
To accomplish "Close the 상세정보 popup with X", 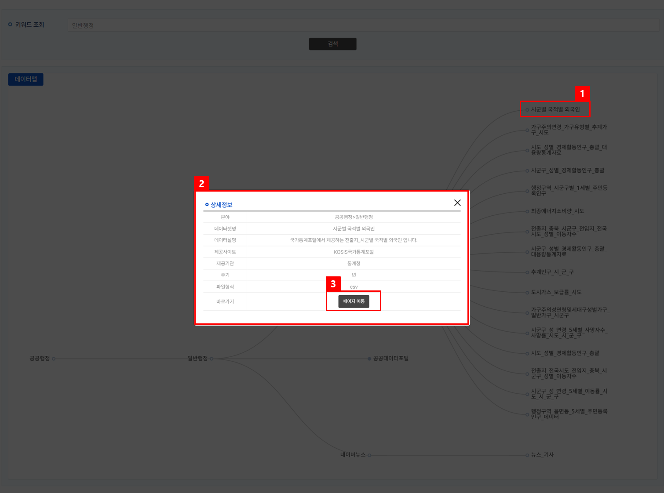I will click(x=457, y=203).
